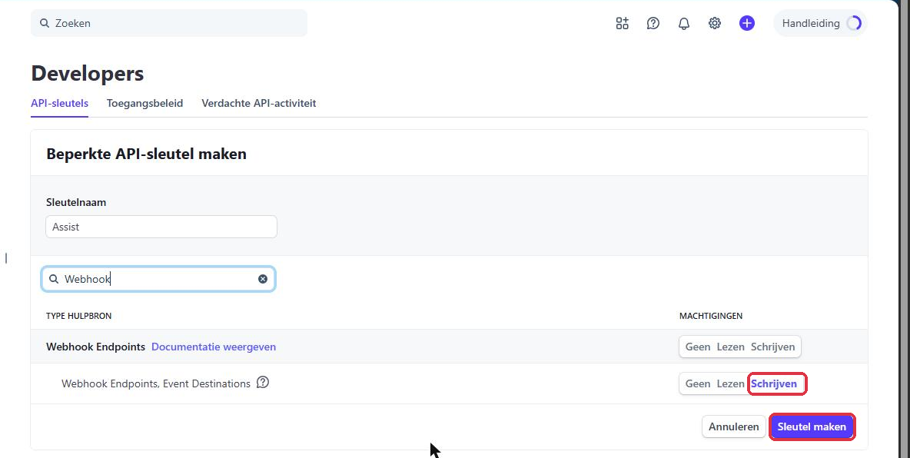910x458 pixels.
Task: Clear the Webhook search filter
Action: pos(263,279)
